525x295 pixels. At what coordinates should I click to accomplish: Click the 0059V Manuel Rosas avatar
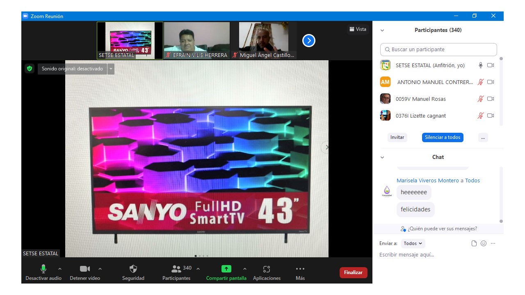point(385,99)
